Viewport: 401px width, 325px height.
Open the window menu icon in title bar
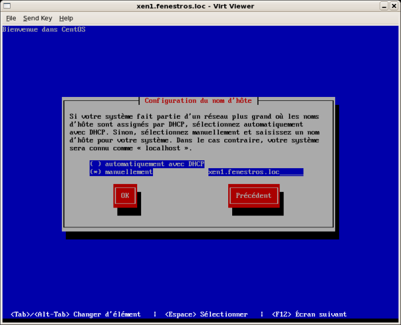coord(7,6)
